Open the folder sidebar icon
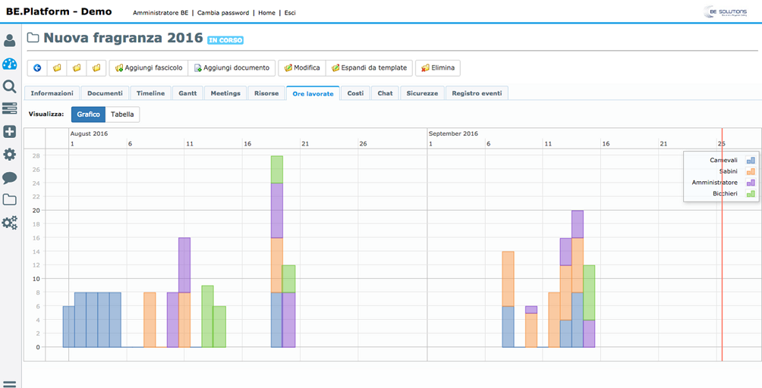762x388 pixels. point(9,199)
